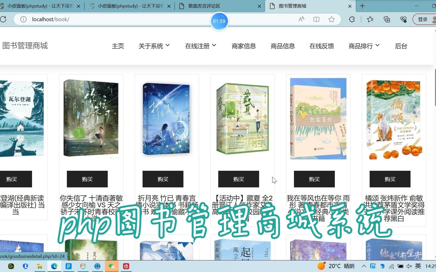Open the battery tray icon
This screenshot has width=436, height=272.
point(400,266)
